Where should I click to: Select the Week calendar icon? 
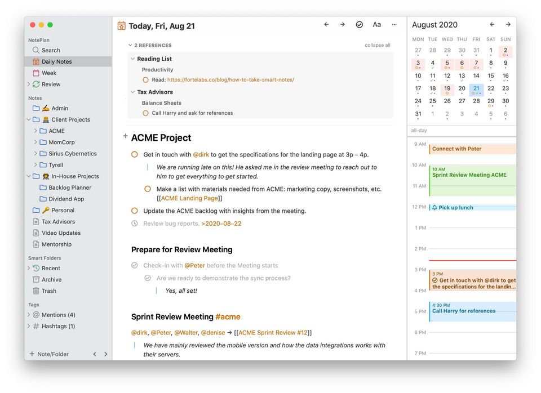[36, 73]
